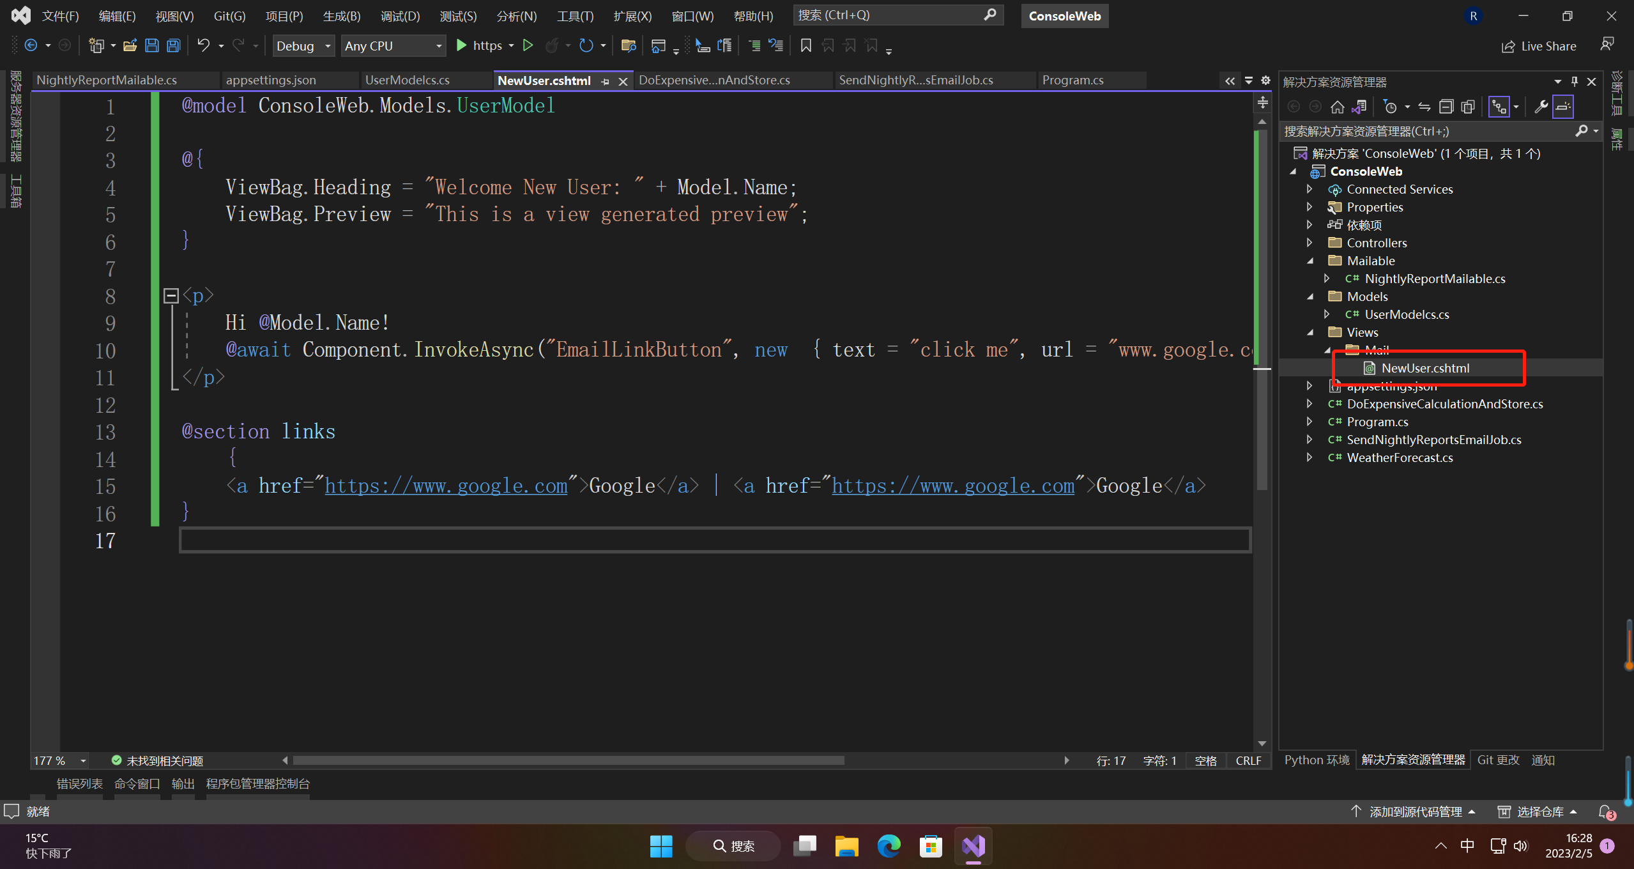Click Start Without Debugging outline arrow
This screenshot has height=869, width=1634.
(528, 45)
